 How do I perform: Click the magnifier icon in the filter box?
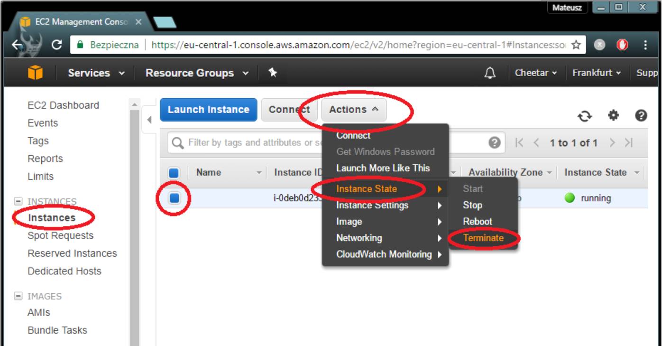(x=177, y=143)
